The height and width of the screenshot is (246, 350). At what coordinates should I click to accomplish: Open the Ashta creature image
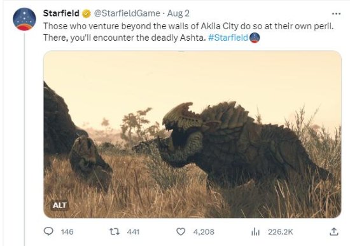click(192, 134)
